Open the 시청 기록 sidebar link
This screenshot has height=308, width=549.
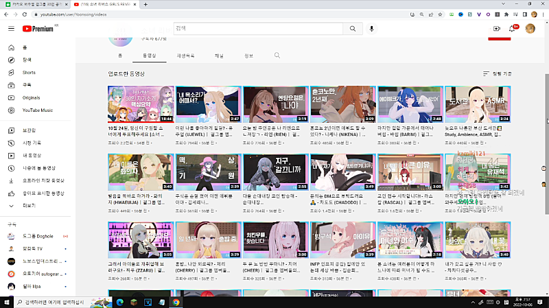[x=32, y=143]
